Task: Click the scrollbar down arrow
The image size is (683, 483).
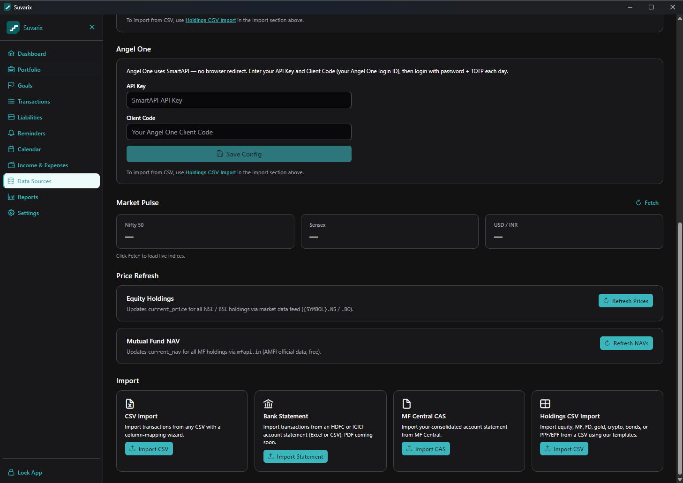Action: (680, 479)
